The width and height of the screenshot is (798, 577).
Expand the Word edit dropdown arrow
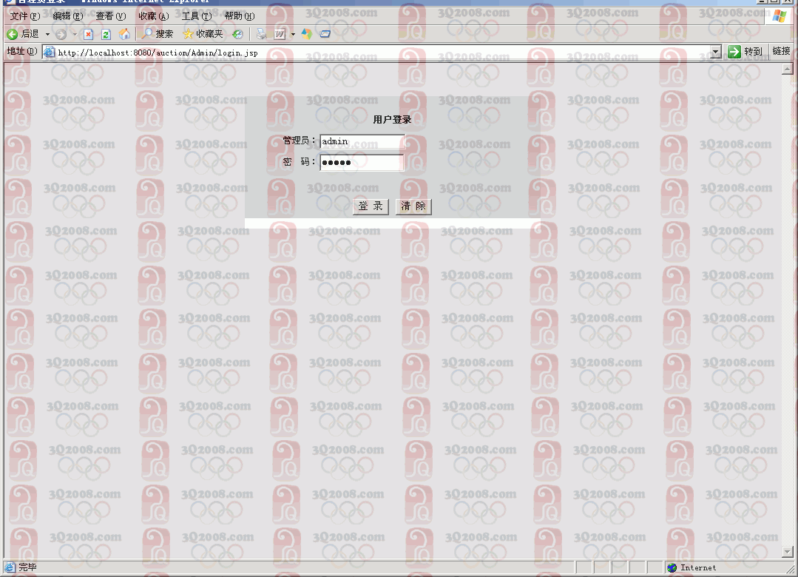pyautogui.click(x=293, y=34)
